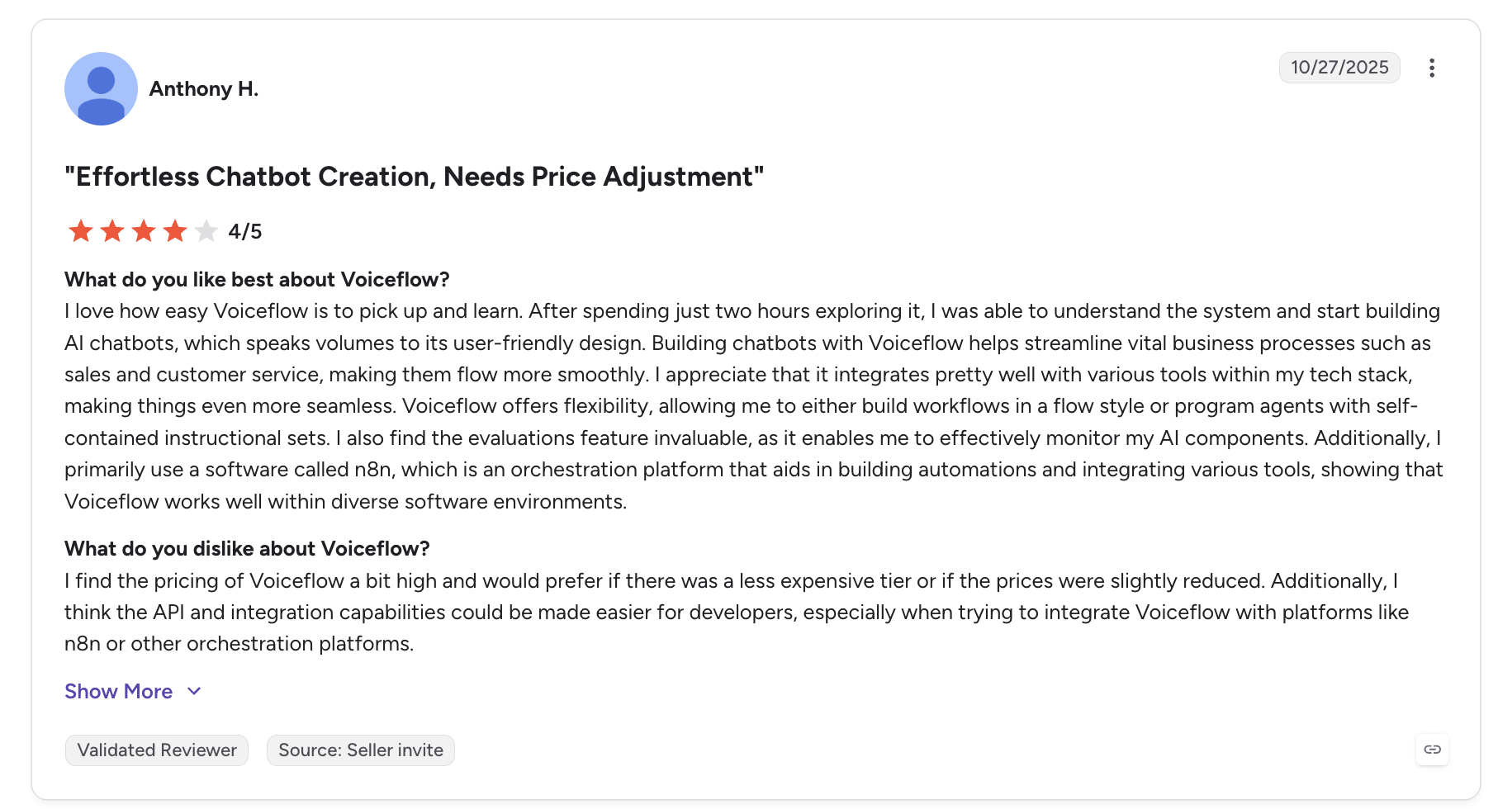
Task: Click the Show More link
Action: click(x=119, y=692)
